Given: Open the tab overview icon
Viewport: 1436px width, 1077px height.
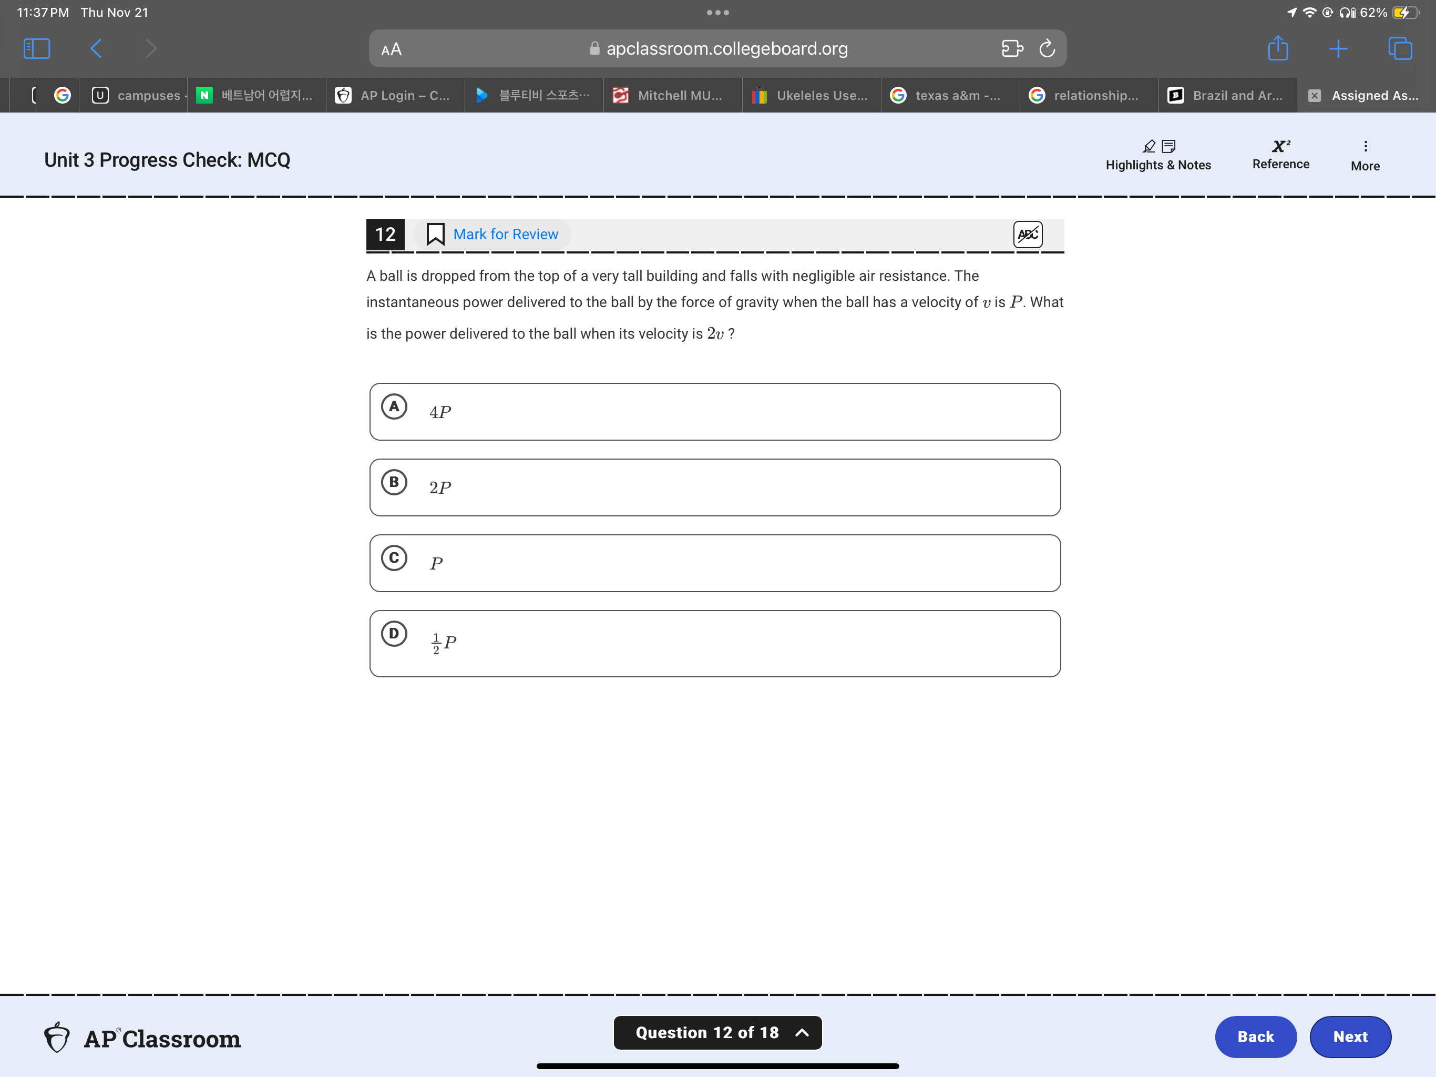Looking at the screenshot, I should pyautogui.click(x=1399, y=49).
